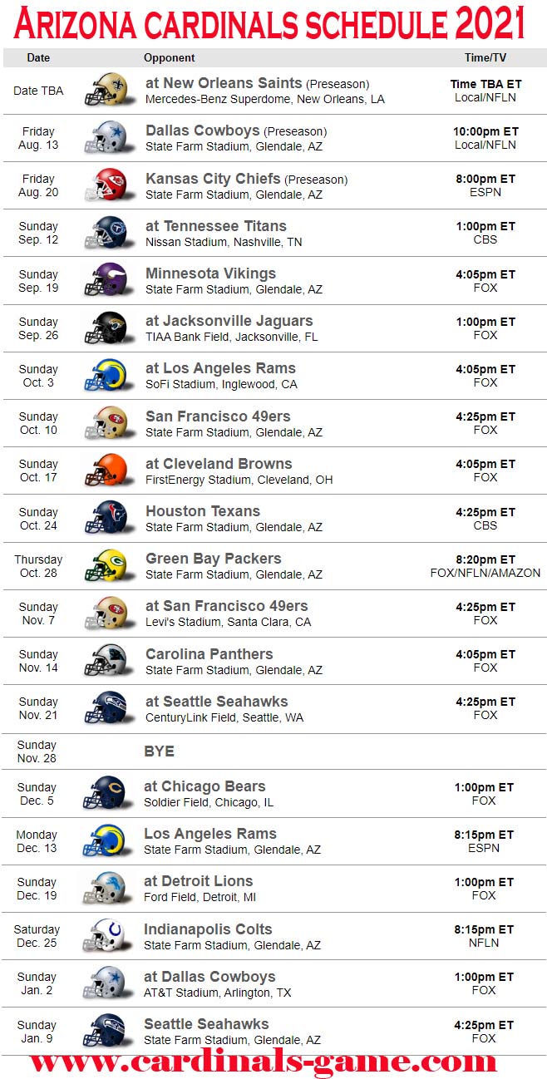The width and height of the screenshot is (547, 1079).
Task: Click the Opponent column header
Action: 170,57
